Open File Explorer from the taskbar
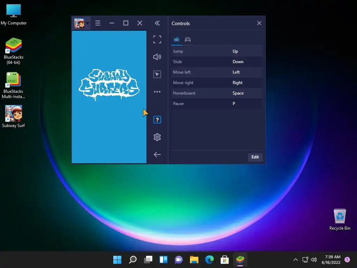 [194, 260]
